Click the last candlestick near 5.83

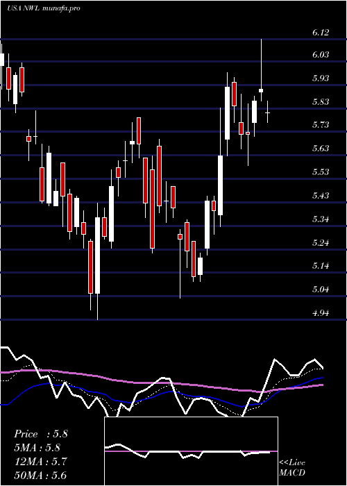click(x=267, y=112)
